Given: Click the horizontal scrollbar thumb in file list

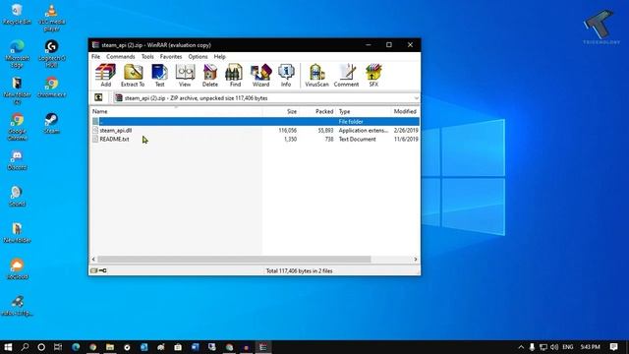Looking at the screenshot, I should [x=234, y=260].
